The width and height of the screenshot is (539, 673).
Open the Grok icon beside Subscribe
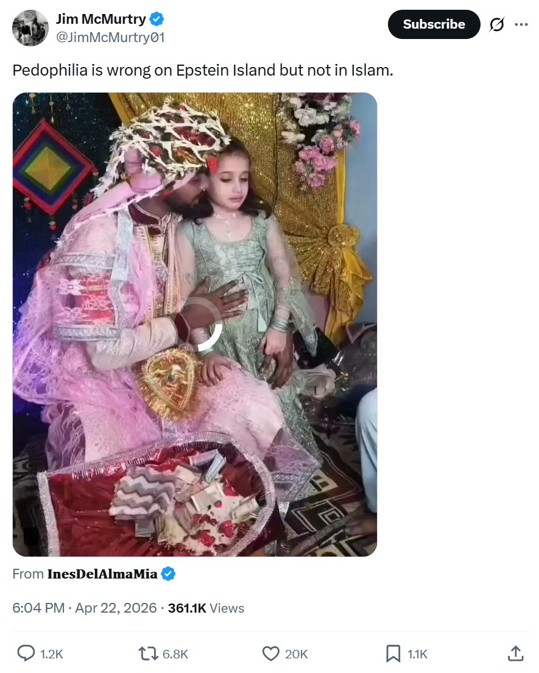point(497,25)
